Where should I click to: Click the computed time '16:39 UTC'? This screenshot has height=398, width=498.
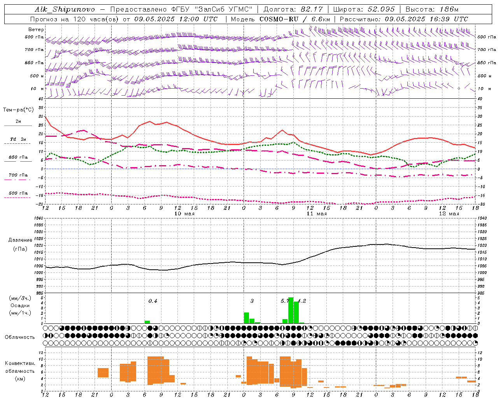pyautogui.click(x=448, y=19)
